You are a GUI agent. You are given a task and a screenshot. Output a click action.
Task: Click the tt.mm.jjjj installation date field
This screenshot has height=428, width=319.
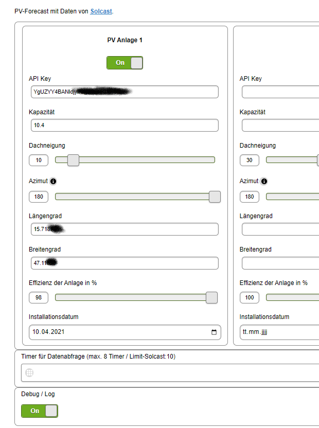click(279, 332)
